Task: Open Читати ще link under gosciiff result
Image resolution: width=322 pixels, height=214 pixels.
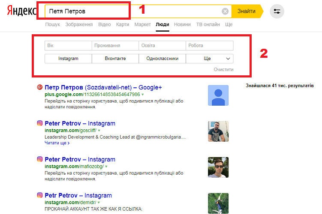Action: click(x=57, y=143)
